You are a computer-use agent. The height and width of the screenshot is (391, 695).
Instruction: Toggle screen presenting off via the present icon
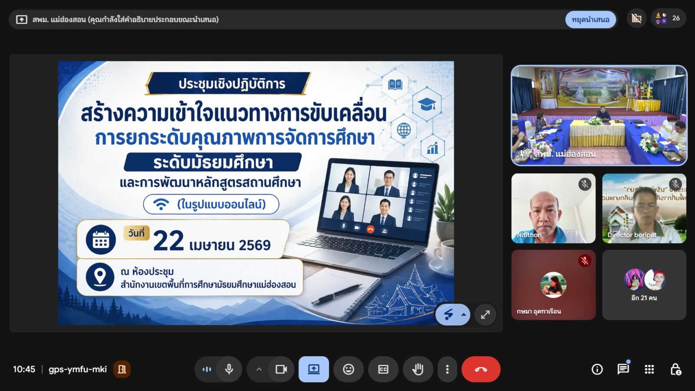click(314, 369)
